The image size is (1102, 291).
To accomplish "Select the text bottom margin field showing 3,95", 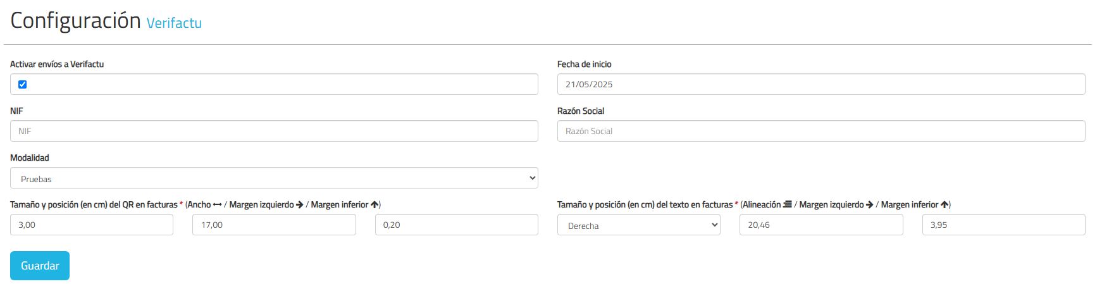I will pos(1004,225).
